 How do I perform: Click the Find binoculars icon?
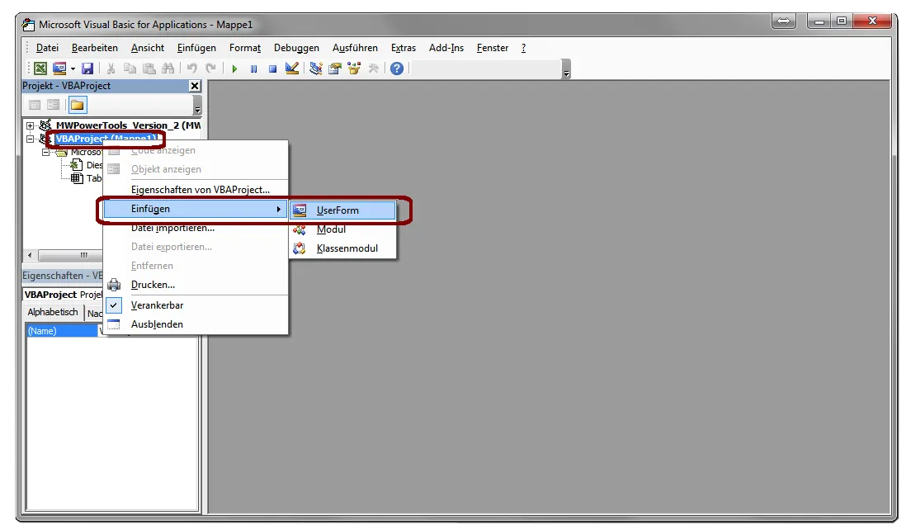pyautogui.click(x=168, y=68)
